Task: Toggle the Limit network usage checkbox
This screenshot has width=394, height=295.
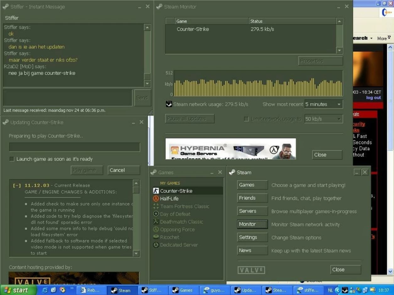Action: (246, 119)
